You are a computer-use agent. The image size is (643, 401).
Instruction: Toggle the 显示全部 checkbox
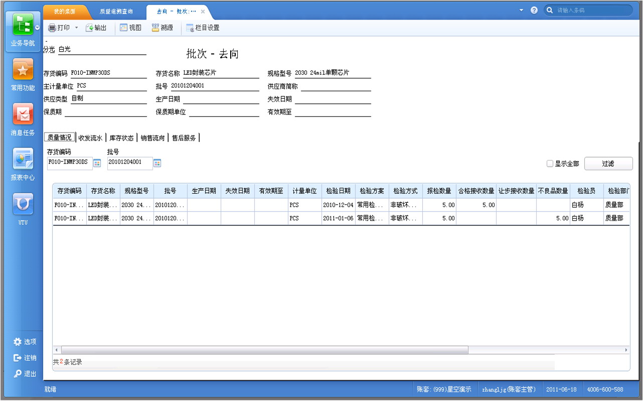[x=550, y=164]
